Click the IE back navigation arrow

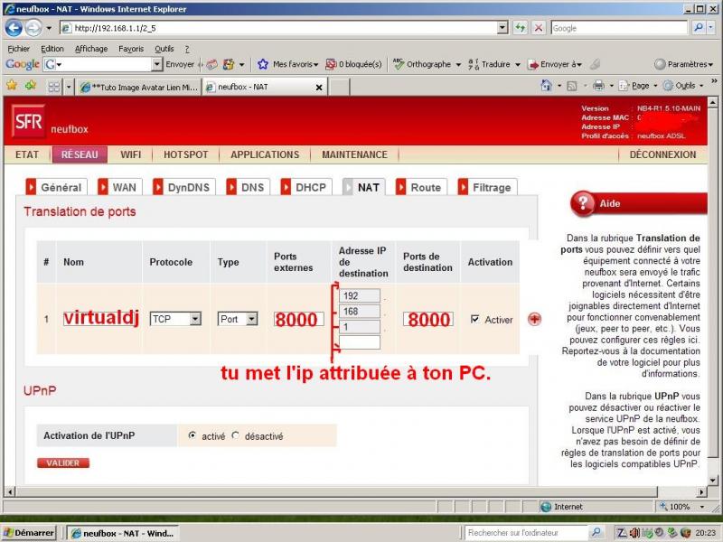pos(14,28)
